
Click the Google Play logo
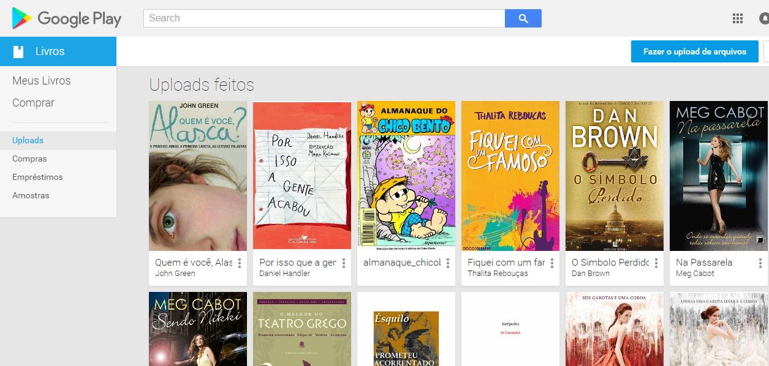coord(67,19)
